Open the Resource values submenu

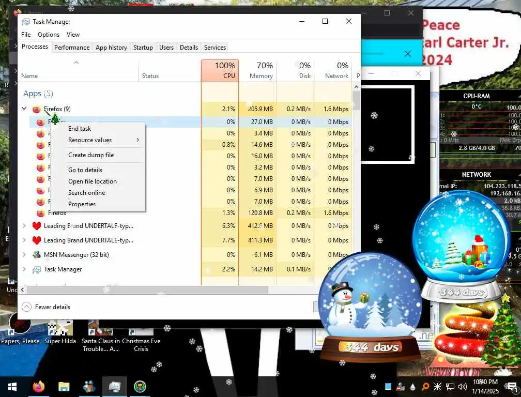(103, 140)
